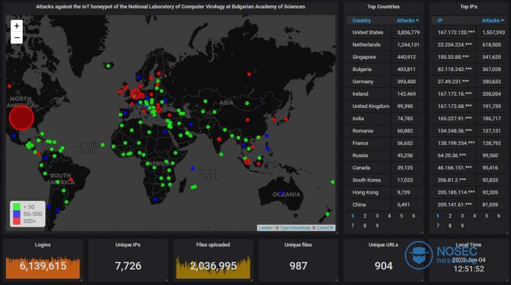Select the Ireland country row
Viewport: 511px width, 285px height.
click(383, 94)
